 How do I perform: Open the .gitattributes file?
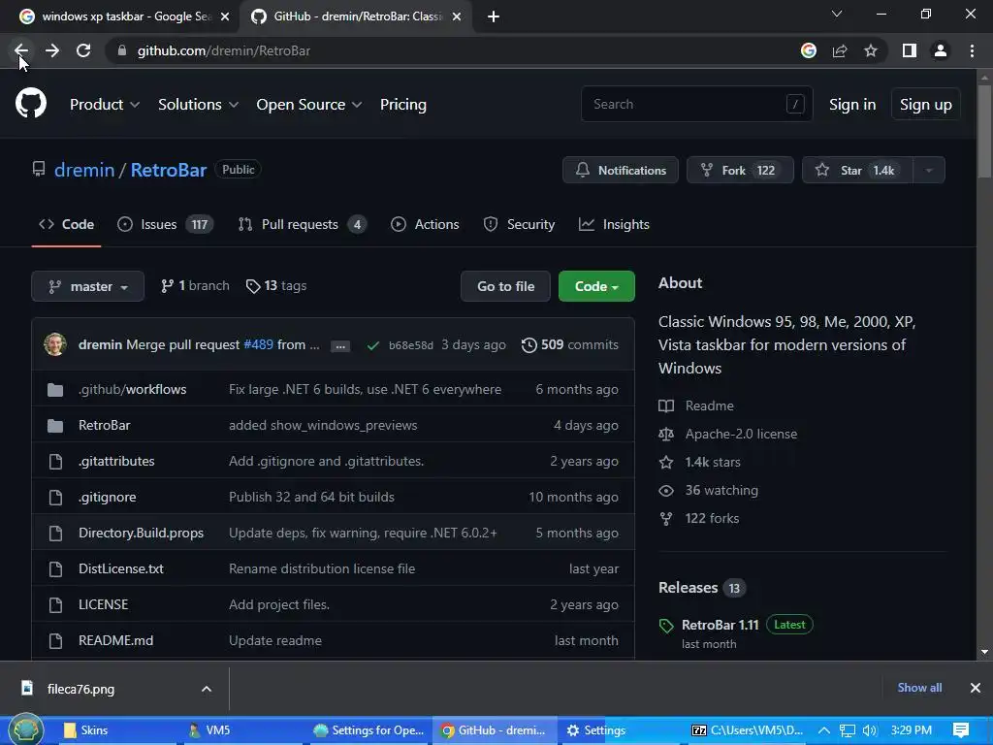116,461
